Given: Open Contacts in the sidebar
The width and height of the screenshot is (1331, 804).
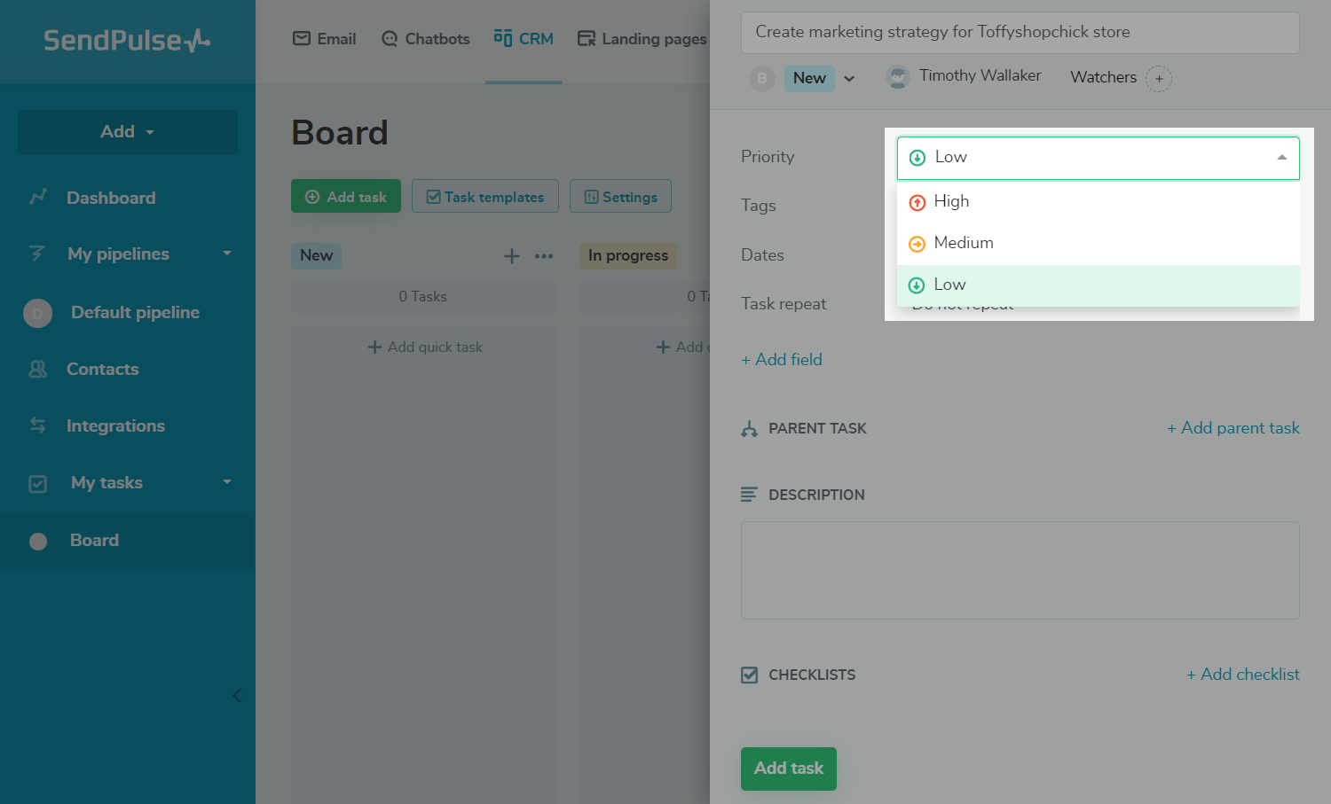Looking at the screenshot, I should [102, 369].
